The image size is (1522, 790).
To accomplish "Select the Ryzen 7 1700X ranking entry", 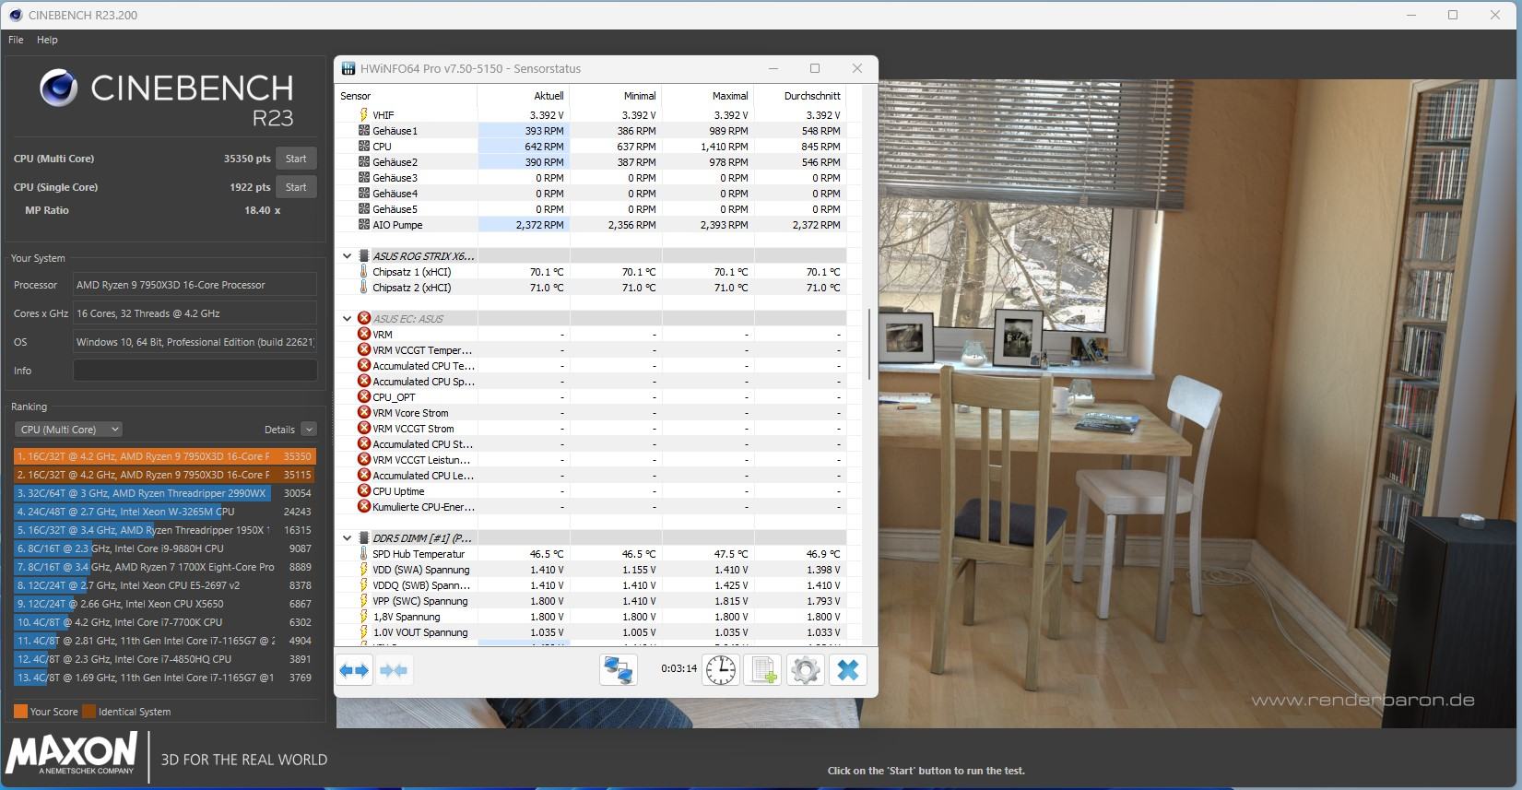I will (x=164, y=567).
